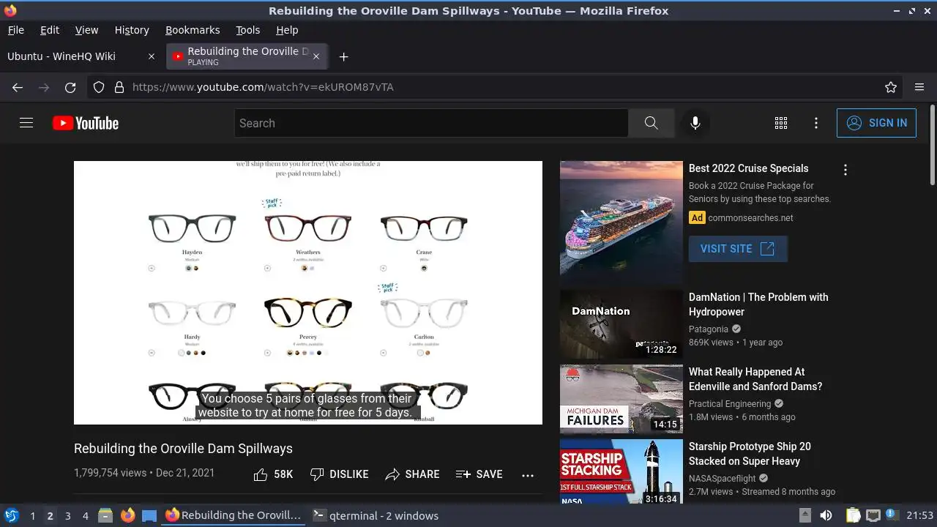
Task: Open the clipboard tray icon
Action: click(853, 515)
